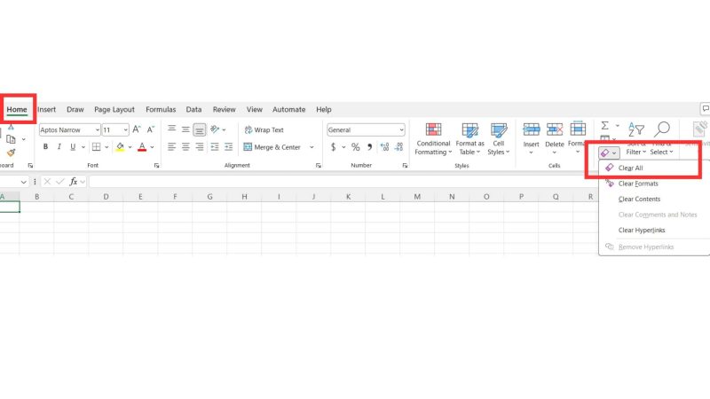The width and height of the screenshot is (710, 399).
Task: Apply Underline formatting
Action: (73, 146)
